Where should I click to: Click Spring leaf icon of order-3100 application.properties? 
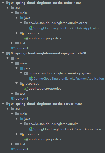point(26,38)
